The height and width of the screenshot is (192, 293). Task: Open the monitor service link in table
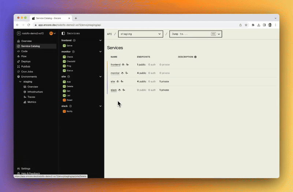click(115, 73)
